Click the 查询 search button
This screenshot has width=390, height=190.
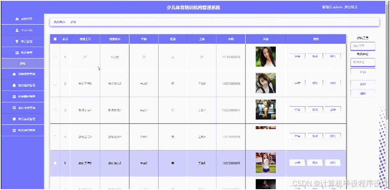click(363, 72)
